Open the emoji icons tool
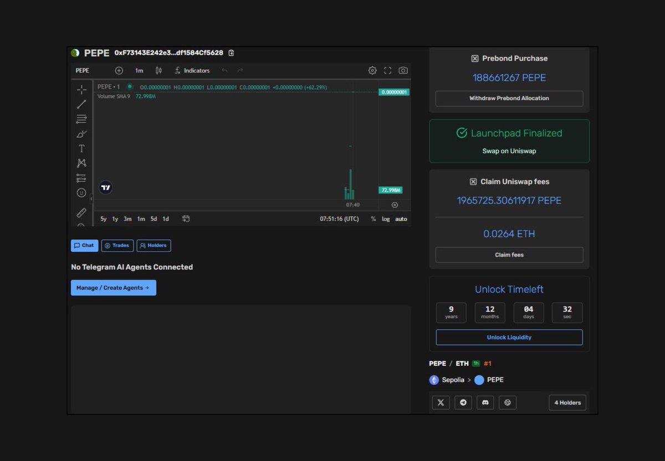Screen dimensions: 665x461 81,193
